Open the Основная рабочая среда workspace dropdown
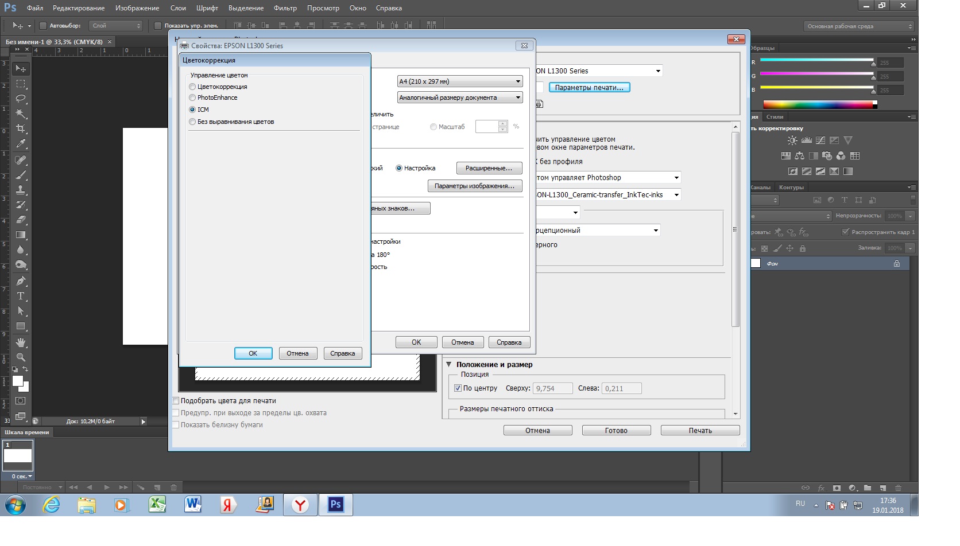 [858, 26]
